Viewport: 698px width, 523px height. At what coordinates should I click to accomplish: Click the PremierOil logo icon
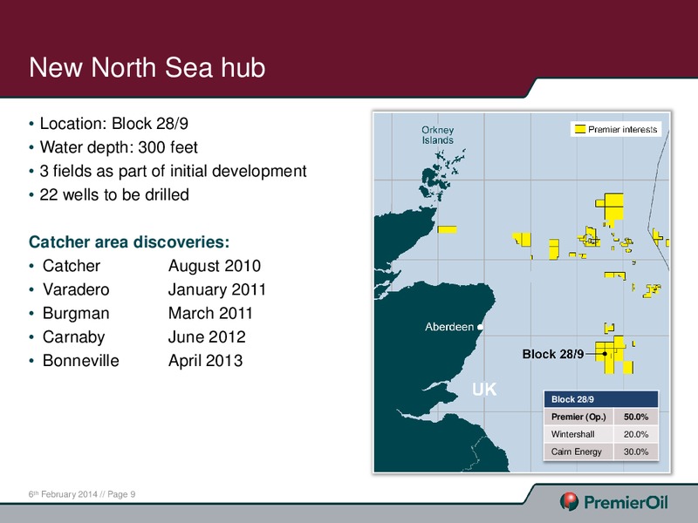click(569, 501)
